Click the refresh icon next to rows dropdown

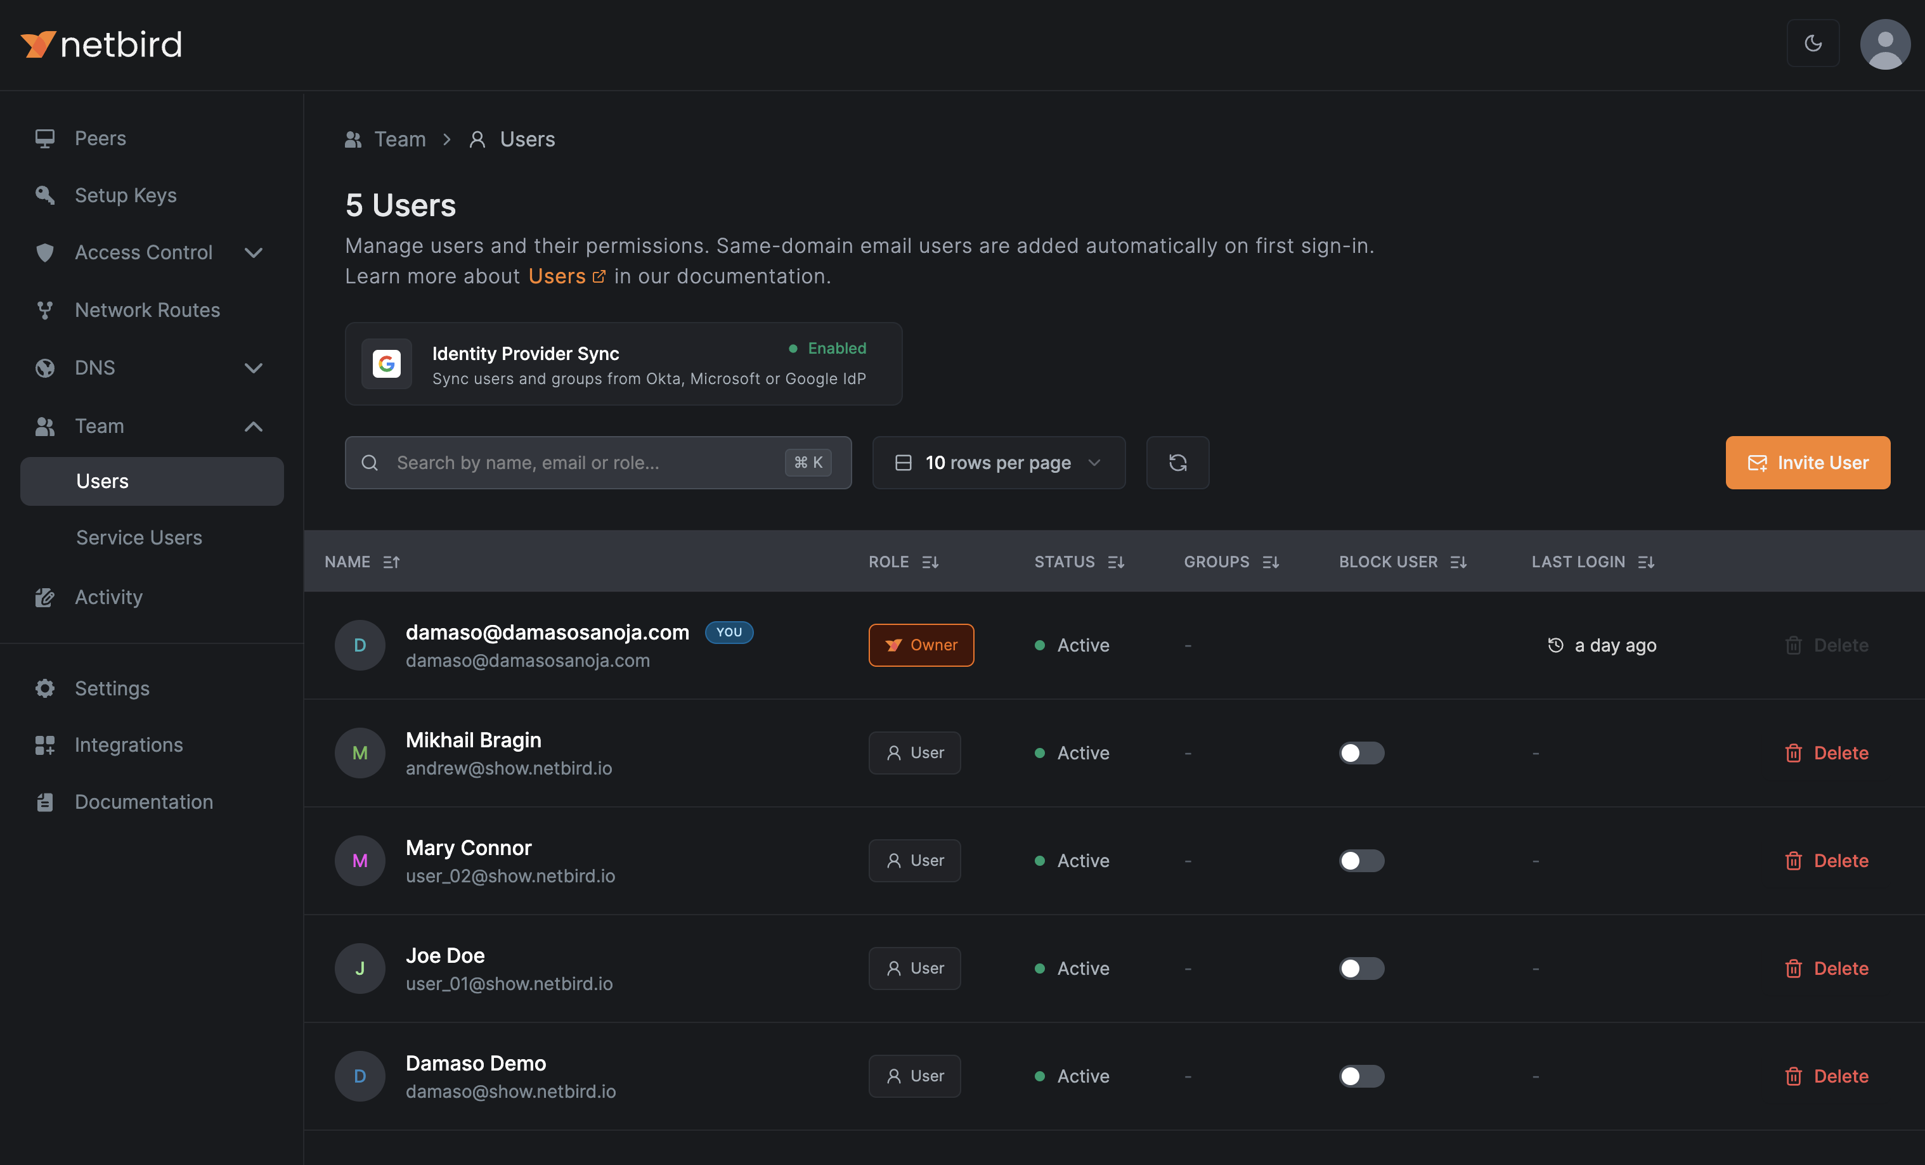point(1177,461)
